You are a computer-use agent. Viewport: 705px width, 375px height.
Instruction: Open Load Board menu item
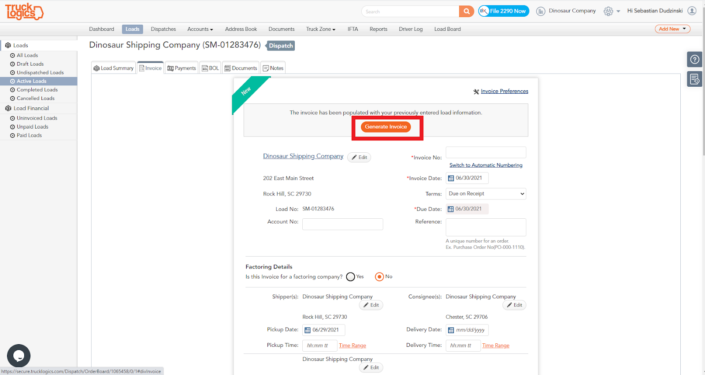pyautogui.click(x=448, y=29)
